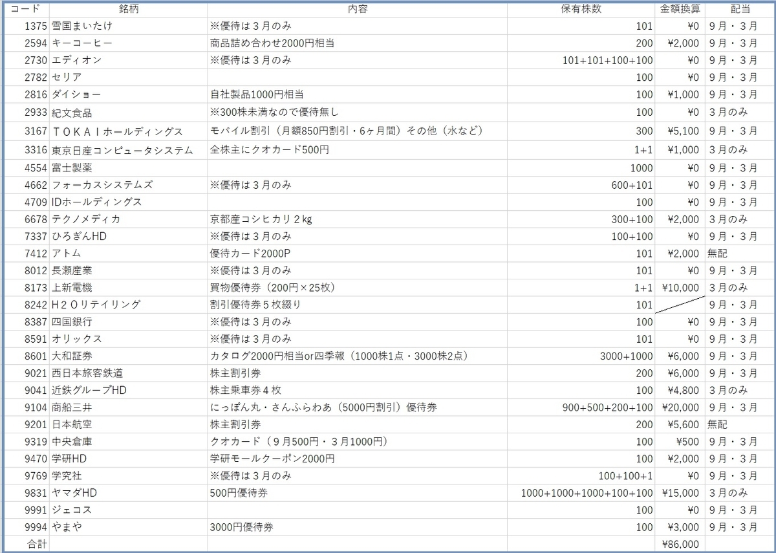Click the cell containing 雪国まいたけ
This screenshot has height=553, width=776.
129,27
